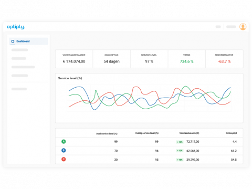Click the 39.293,00 stock value cell
This screenshot has height=189, width=252.
click(193, 160)
